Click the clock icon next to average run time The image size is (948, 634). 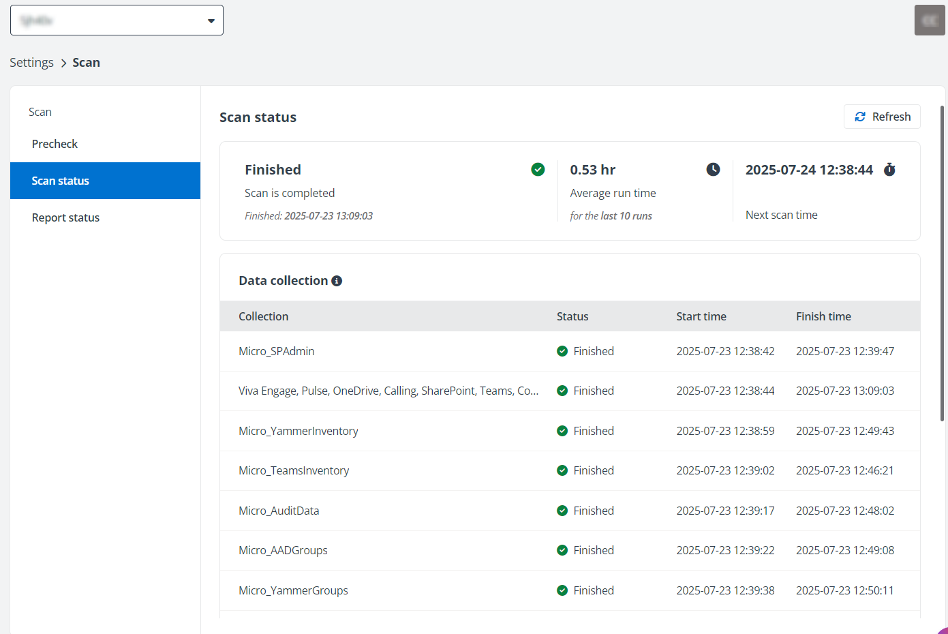713,169
